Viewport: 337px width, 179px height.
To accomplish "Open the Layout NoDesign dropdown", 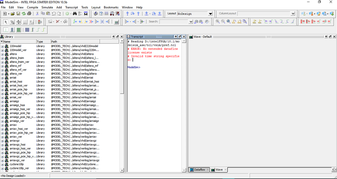I will point(210,14).
